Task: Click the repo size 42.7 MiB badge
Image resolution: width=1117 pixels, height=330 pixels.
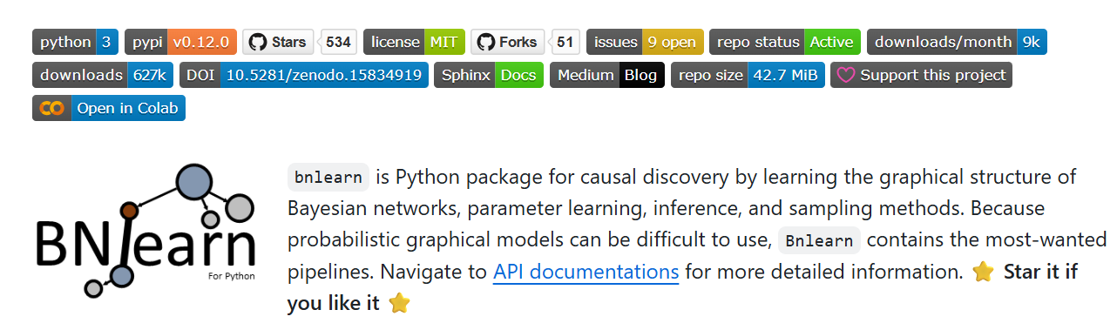Action: click(748, 75)
